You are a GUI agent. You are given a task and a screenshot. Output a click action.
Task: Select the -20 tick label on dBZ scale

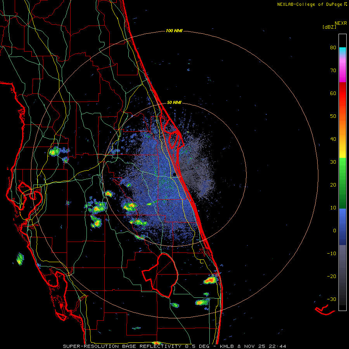tap(332, 276)
